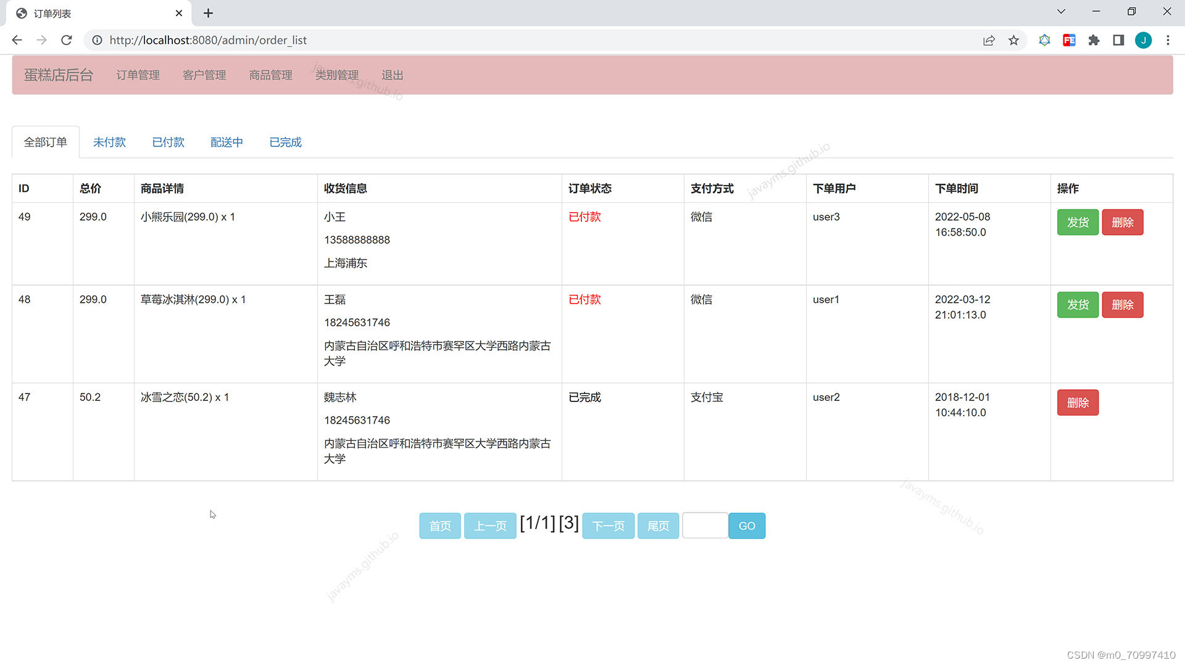This screenshot has height=666, width=1185.
Task: Open the Chrome three-dot menu
Action: 1168,40
